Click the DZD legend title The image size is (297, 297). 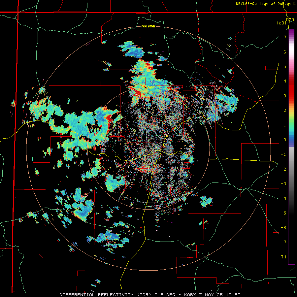[x=290, y=20]
